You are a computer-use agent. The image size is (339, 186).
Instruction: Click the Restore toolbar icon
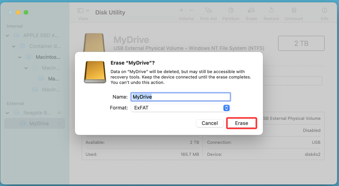[x=271, y=11]
